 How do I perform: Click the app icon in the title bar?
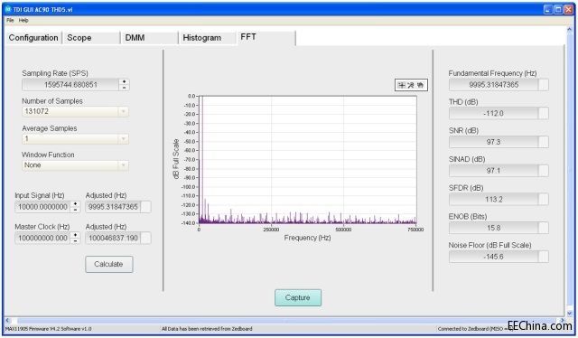[x=8, y=9]
